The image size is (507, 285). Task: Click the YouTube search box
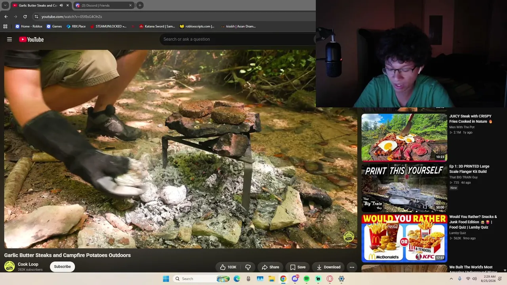point(238,39)
